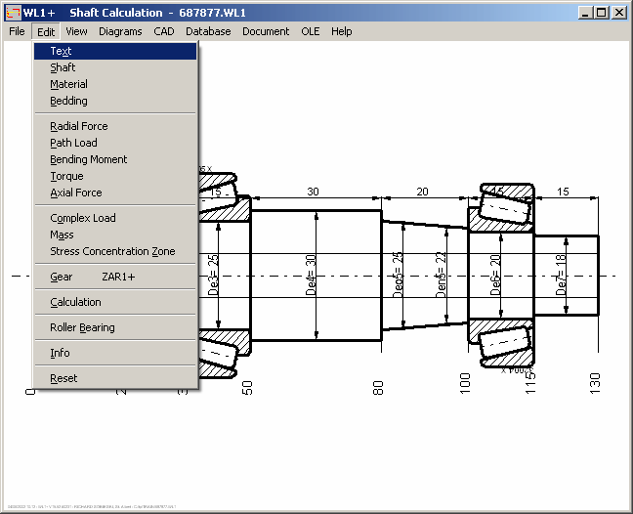The width and height of the screenshot is (633, 514).
Task: Click the WL1+ application icon in title bar
Action: [13, 13]
